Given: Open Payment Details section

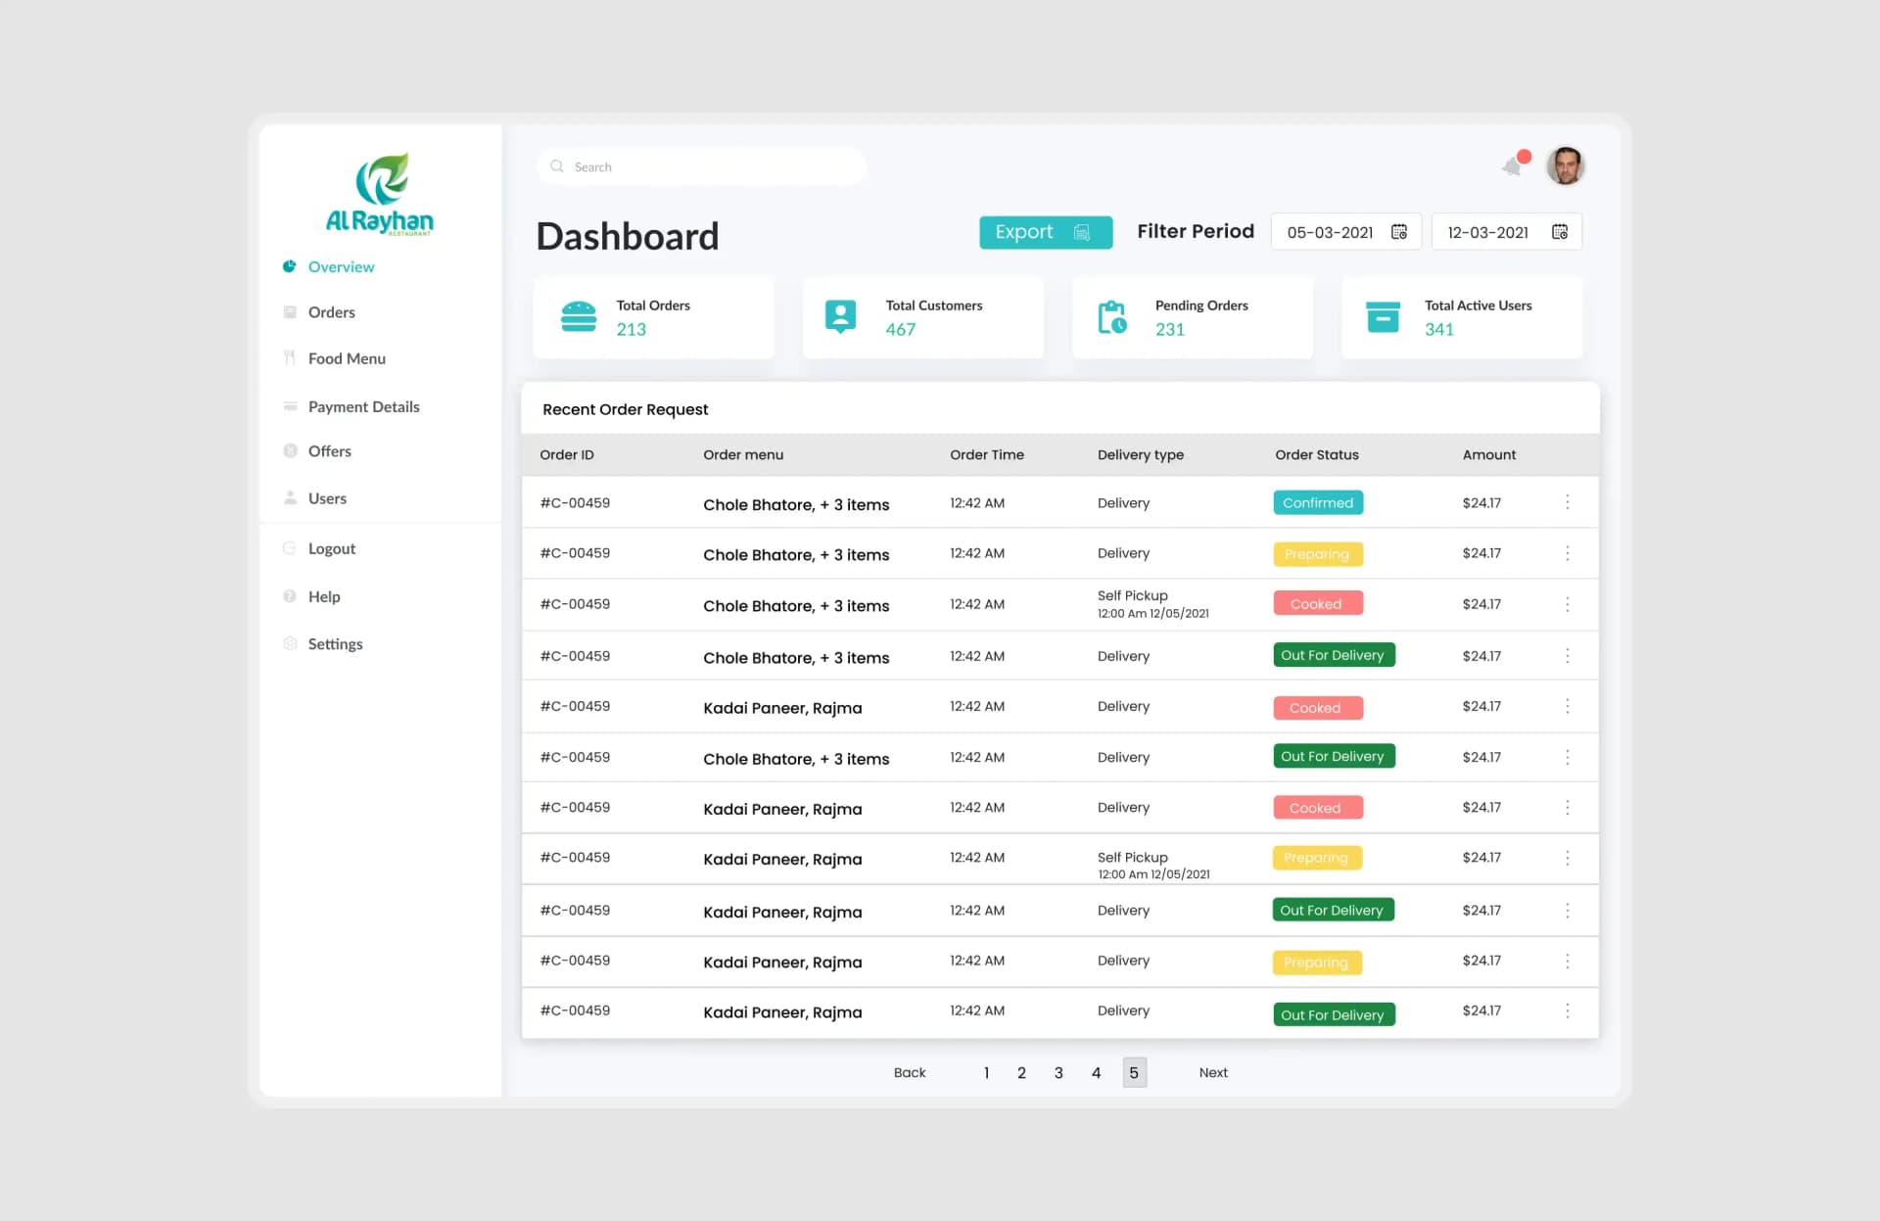Looking at the screenshot, I should (363, 406).
